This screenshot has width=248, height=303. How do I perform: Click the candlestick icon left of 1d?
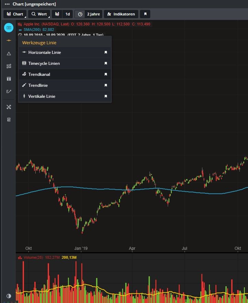coord(58,14)
